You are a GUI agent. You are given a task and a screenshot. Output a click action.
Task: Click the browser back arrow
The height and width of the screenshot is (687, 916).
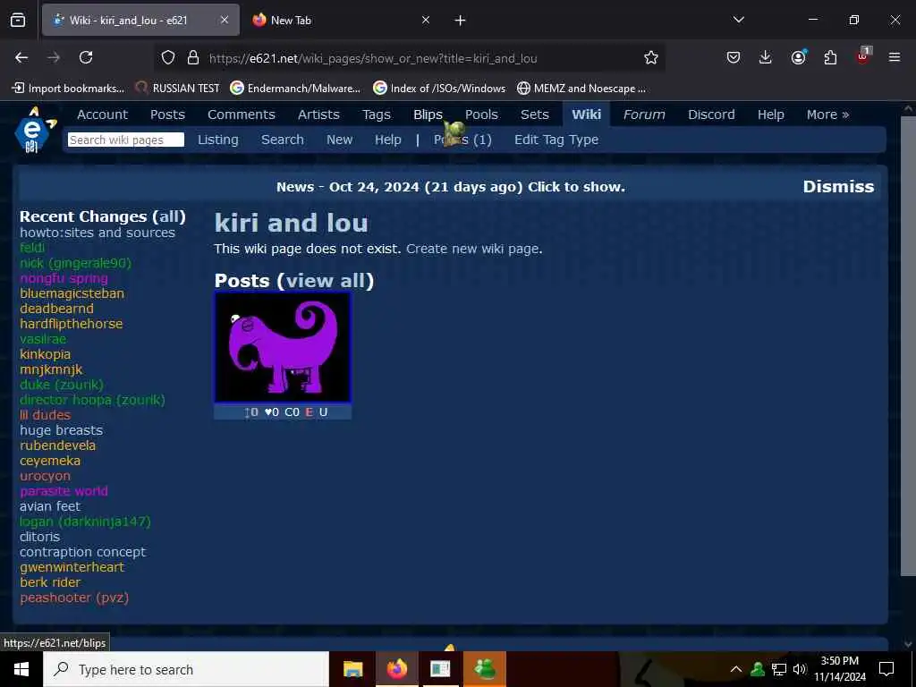pyautogui.click(x=21, y=57)
